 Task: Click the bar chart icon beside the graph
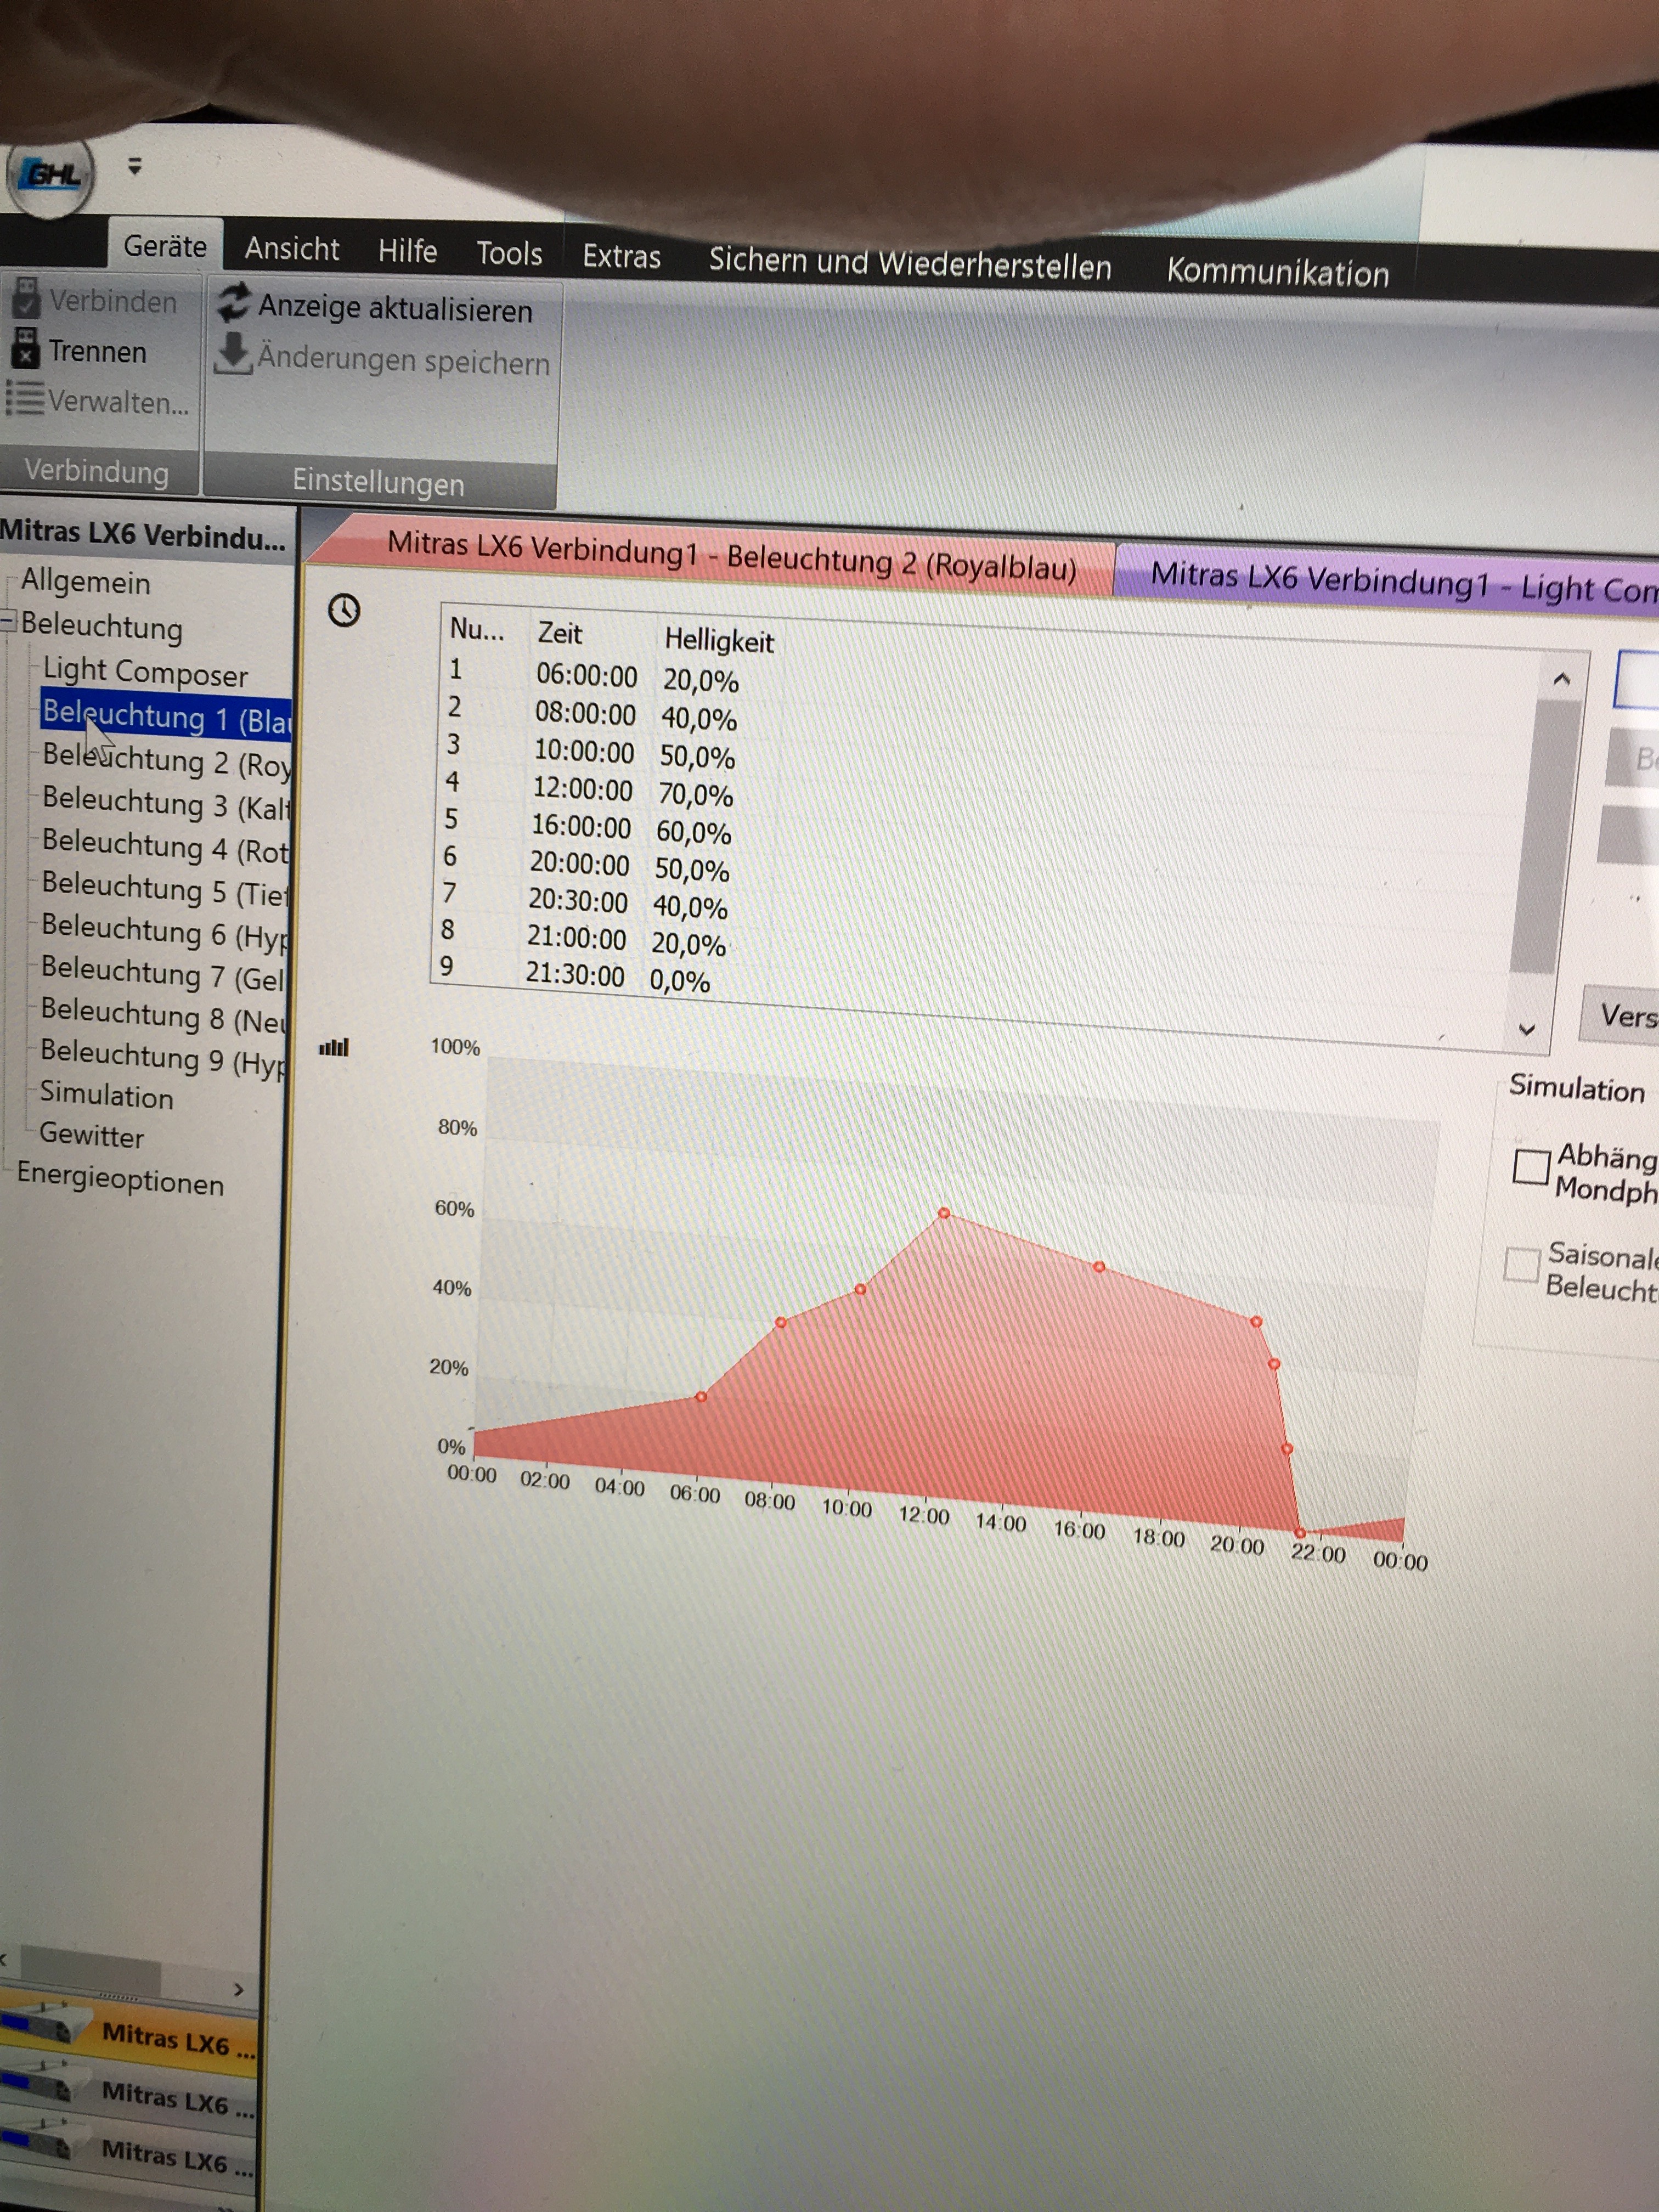tap(334, 1048)
